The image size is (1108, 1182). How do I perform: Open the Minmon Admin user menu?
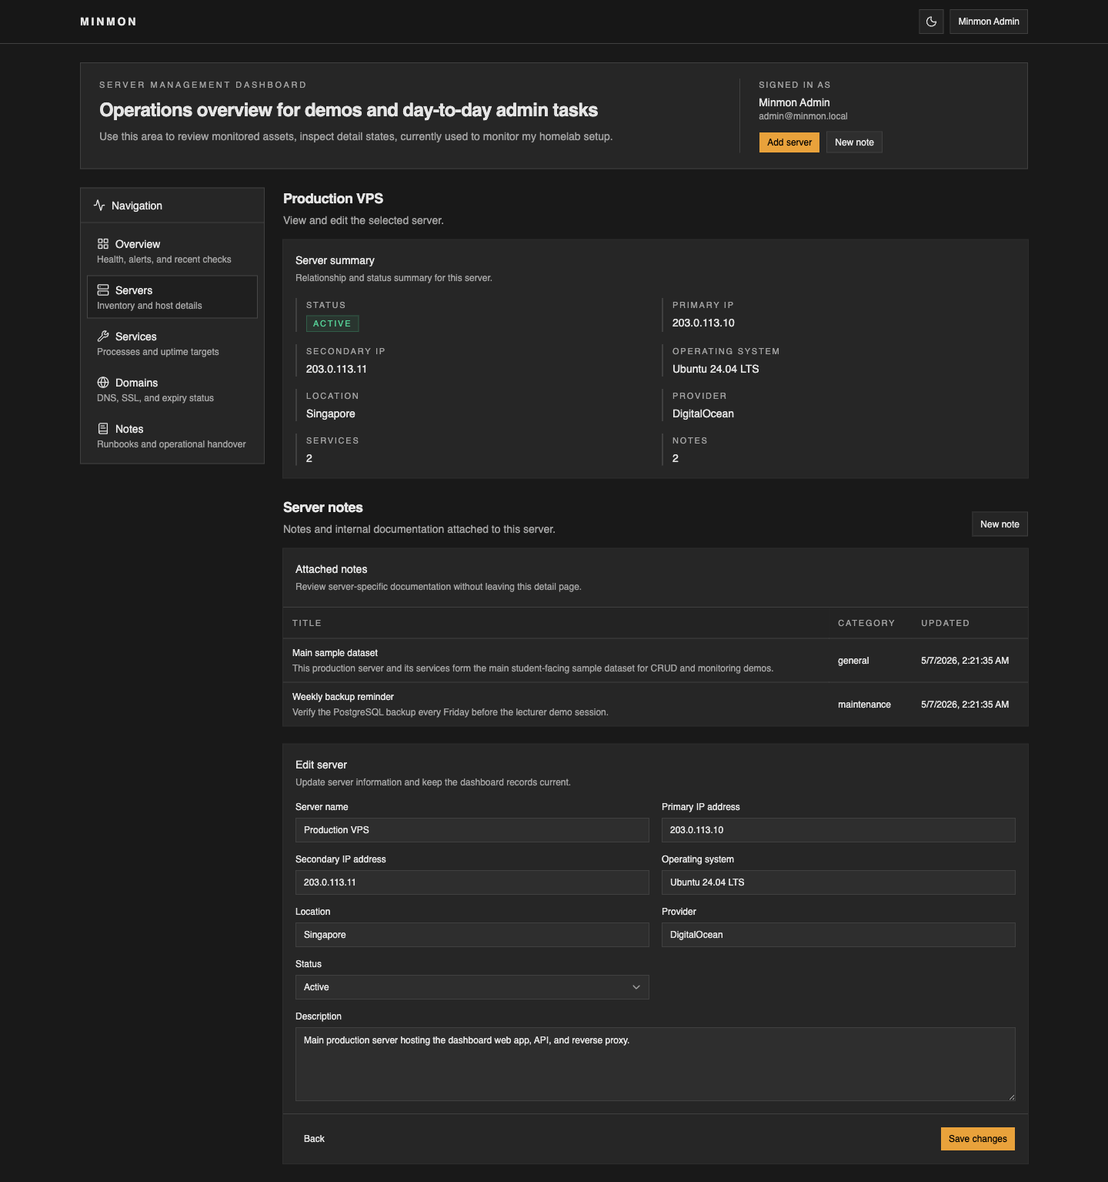pos(989,22)
